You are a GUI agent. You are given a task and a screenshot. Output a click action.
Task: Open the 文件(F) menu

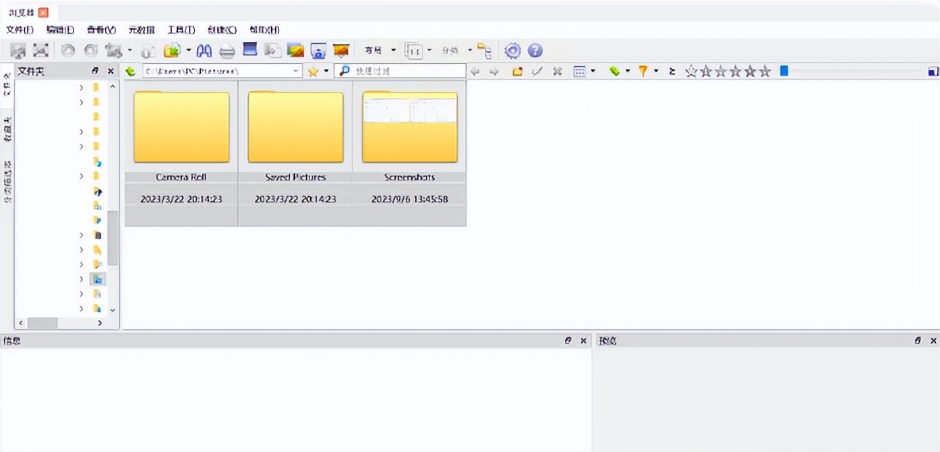point(20,30)
